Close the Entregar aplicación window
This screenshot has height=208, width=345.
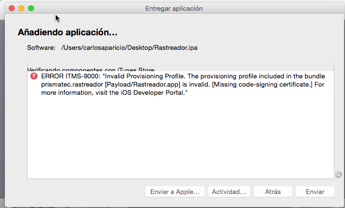pos(12,9)
